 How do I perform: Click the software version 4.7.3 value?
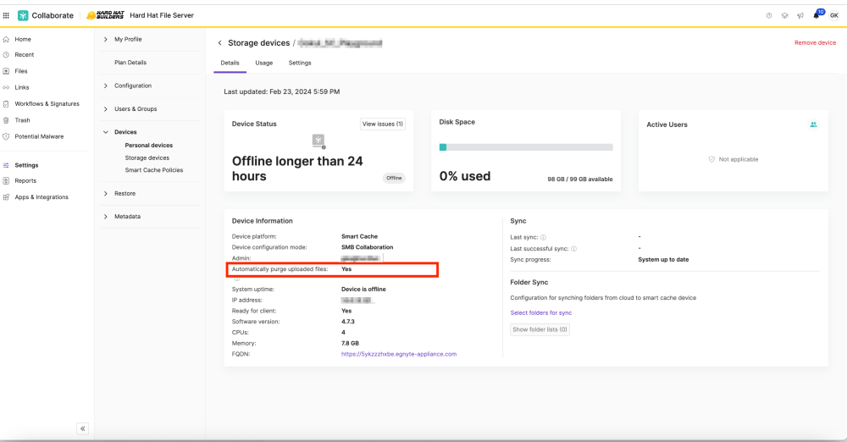tap(348, 322)
